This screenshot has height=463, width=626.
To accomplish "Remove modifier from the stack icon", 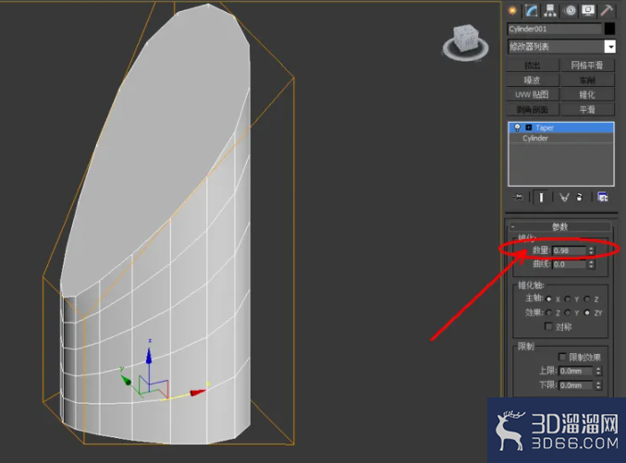I will click(x=580, y=197).
